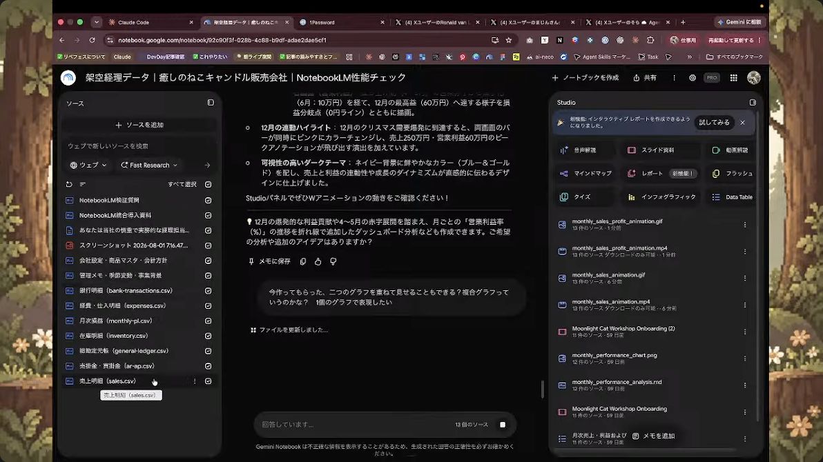Mark the response with thumbs down
The image size is (823, 462).
333,261
